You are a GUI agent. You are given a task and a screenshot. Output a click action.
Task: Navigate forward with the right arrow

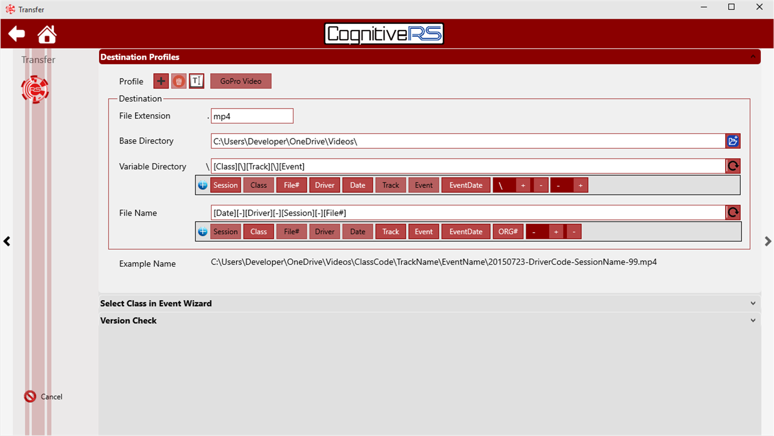pos(768,241)
